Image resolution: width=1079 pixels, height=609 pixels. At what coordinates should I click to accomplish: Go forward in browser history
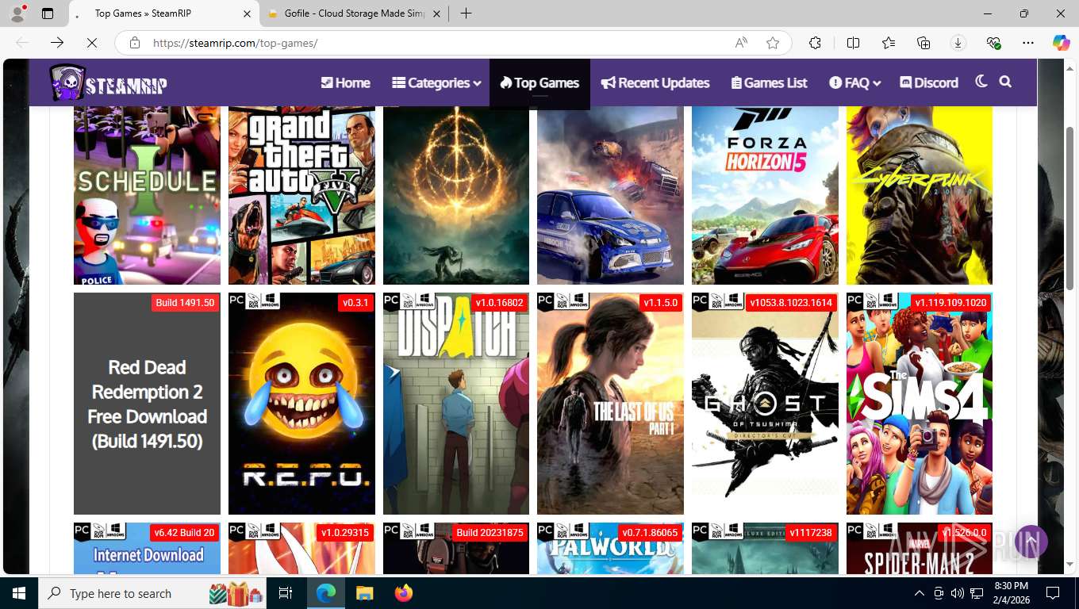(x=57, y=43)
